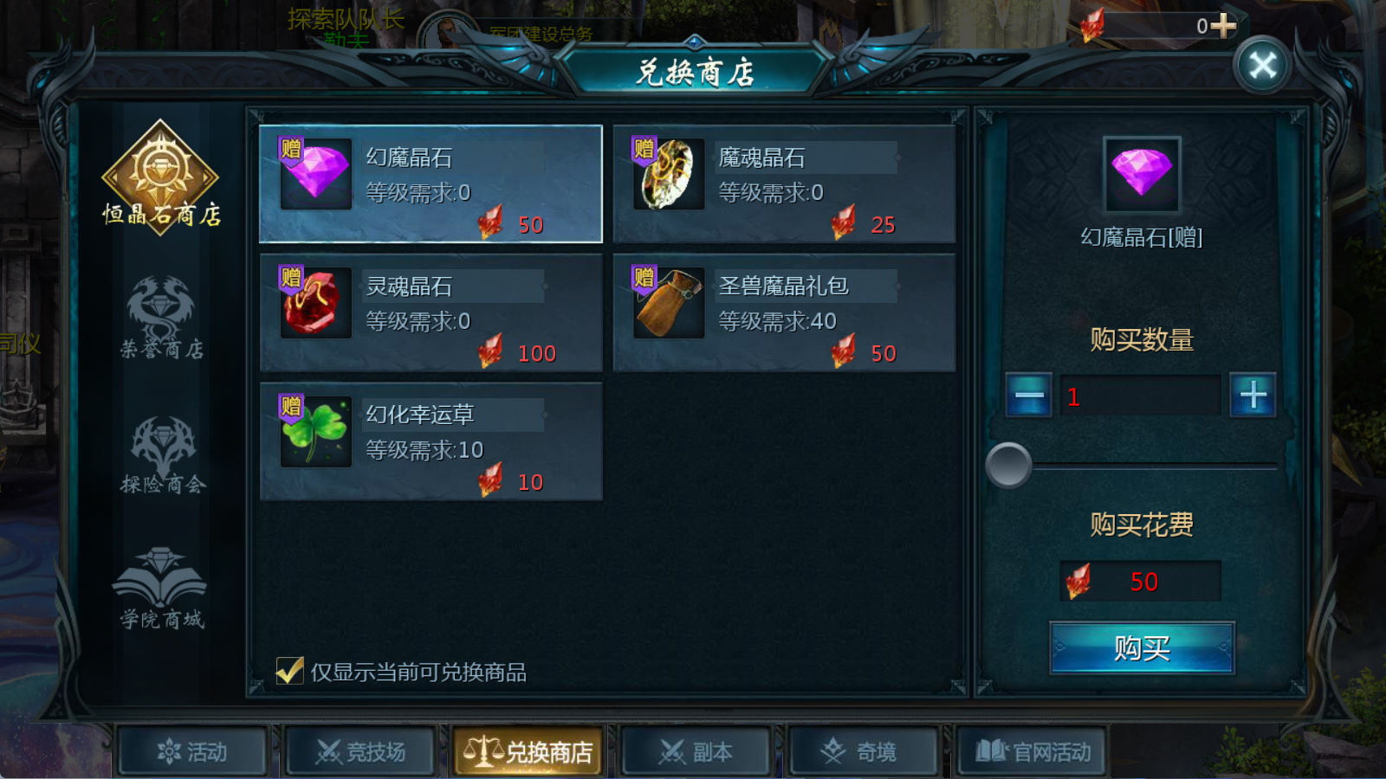Open the 恒晶石商店 shop icon
Image resolution: width=1386 pixels, height=779 pixels.
[x=161, y=176]
